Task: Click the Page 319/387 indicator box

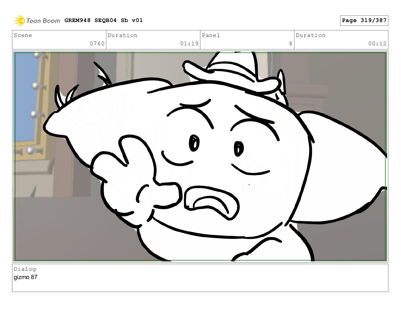Action: point(364,21)
